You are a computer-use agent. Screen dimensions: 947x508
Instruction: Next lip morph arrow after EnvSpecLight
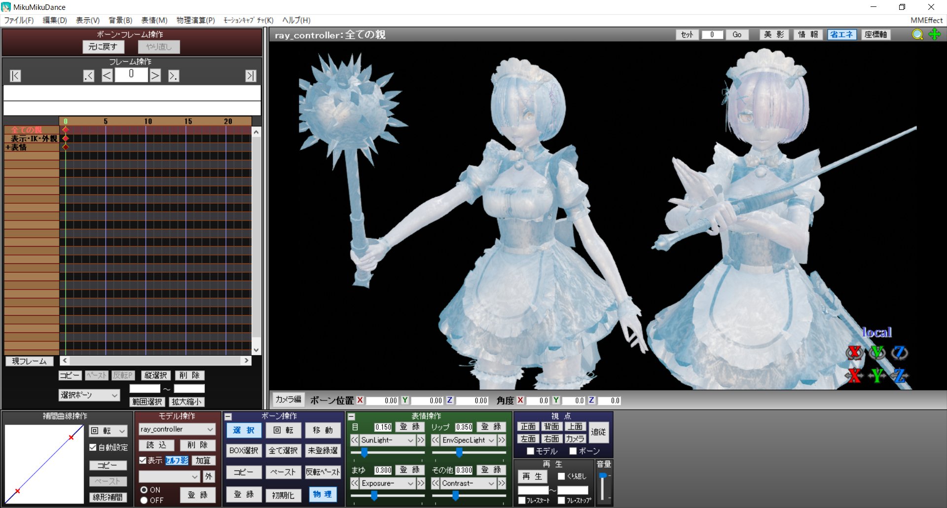tap(502, 440)
